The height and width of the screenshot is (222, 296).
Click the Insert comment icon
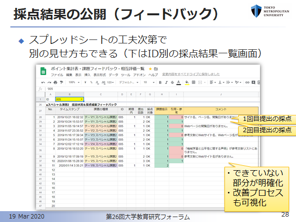(x=254, y=82)
